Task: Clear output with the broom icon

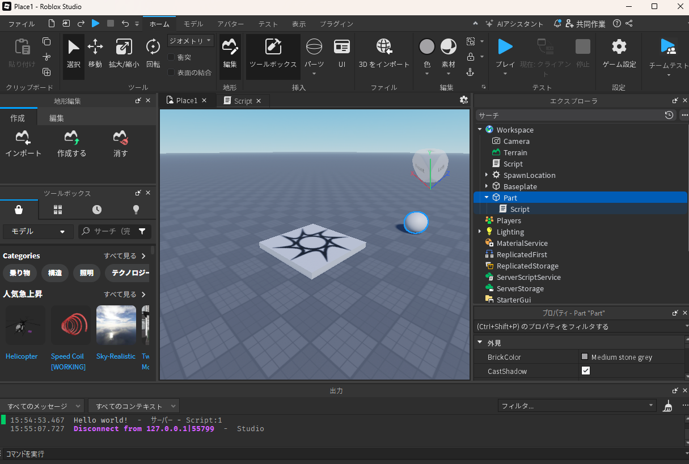Action: click(668, 406)
